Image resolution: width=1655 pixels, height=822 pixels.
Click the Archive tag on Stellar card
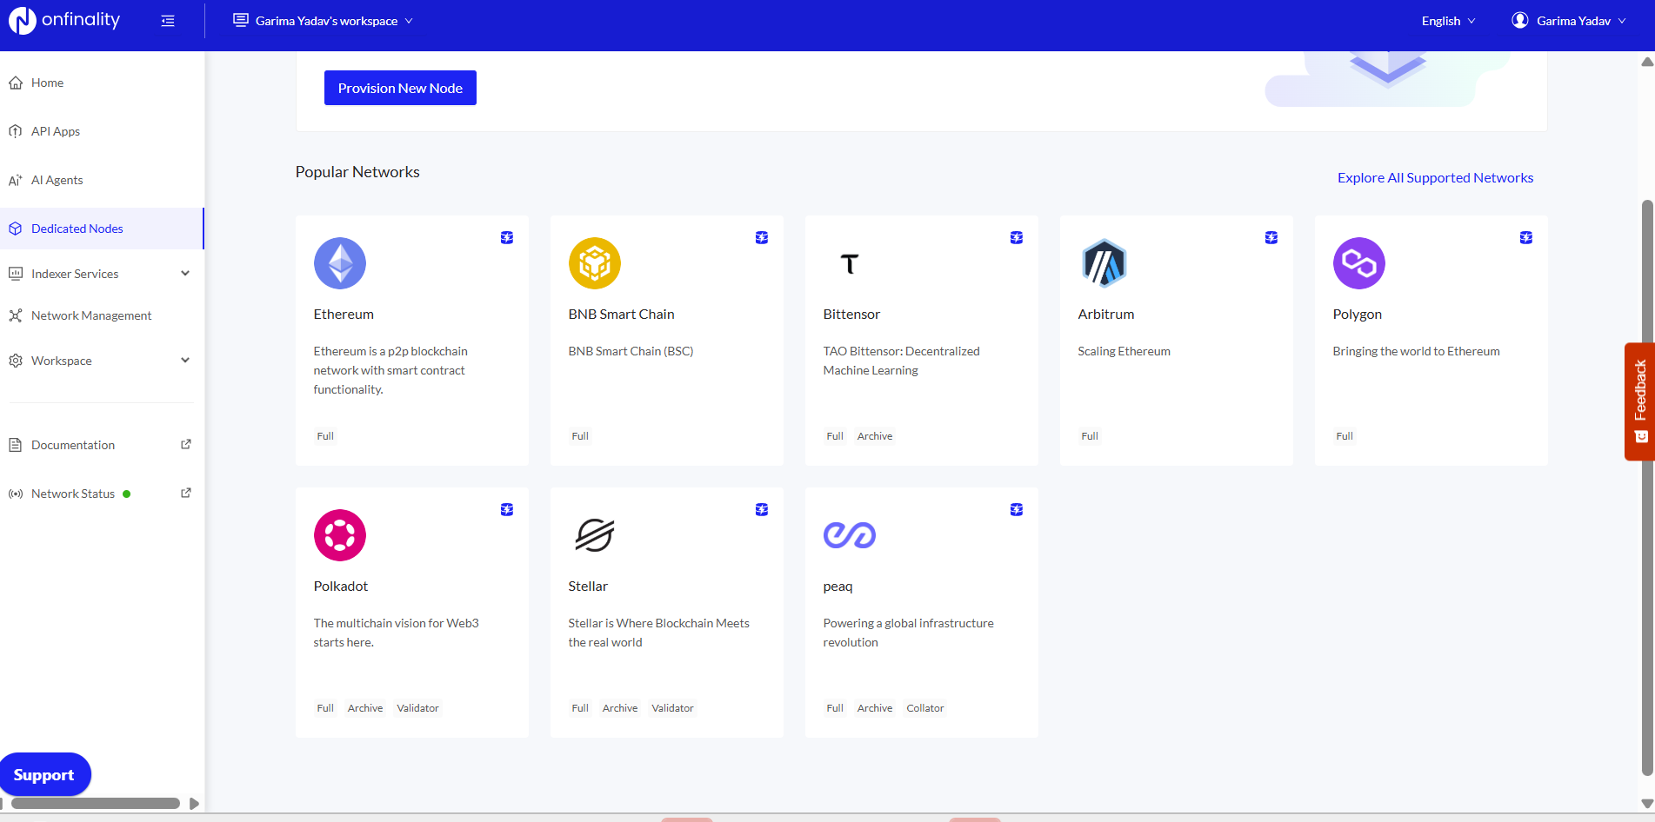point(620,708)
